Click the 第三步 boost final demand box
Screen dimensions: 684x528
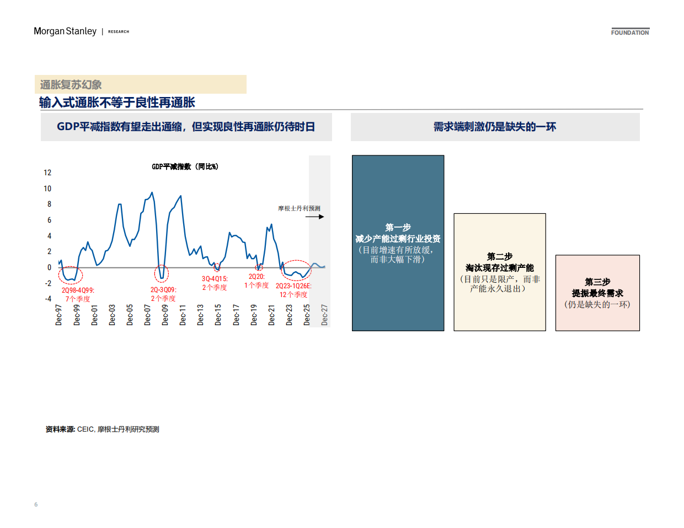tap(597, 292)
